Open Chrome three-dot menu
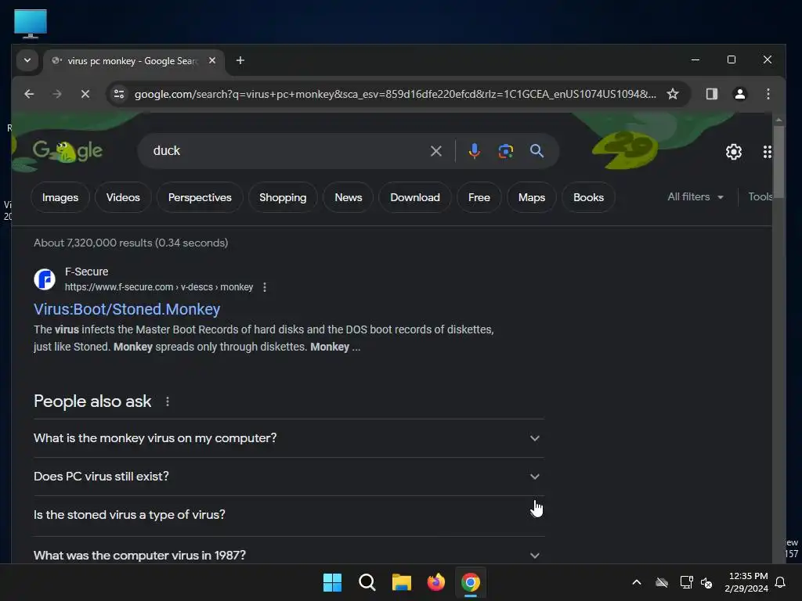 (768, 94)
